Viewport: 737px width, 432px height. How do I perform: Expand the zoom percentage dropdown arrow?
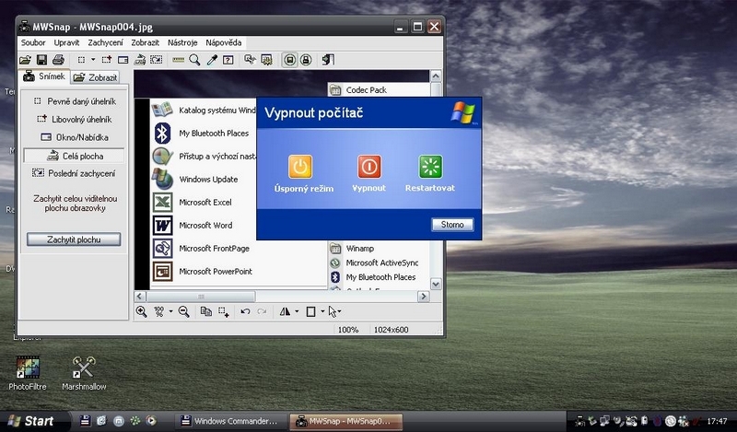[170, 312]
